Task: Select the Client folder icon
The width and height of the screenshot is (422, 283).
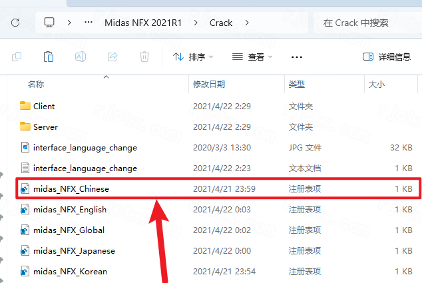Action: coord(25,106)
